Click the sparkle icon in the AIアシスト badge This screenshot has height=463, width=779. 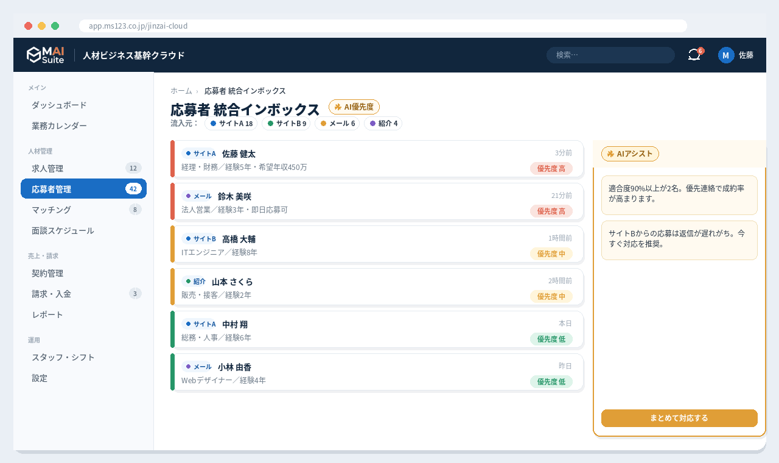pos(610,154)
